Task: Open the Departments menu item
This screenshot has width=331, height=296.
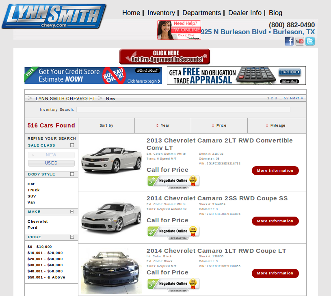Action: [x=201, y=13]
